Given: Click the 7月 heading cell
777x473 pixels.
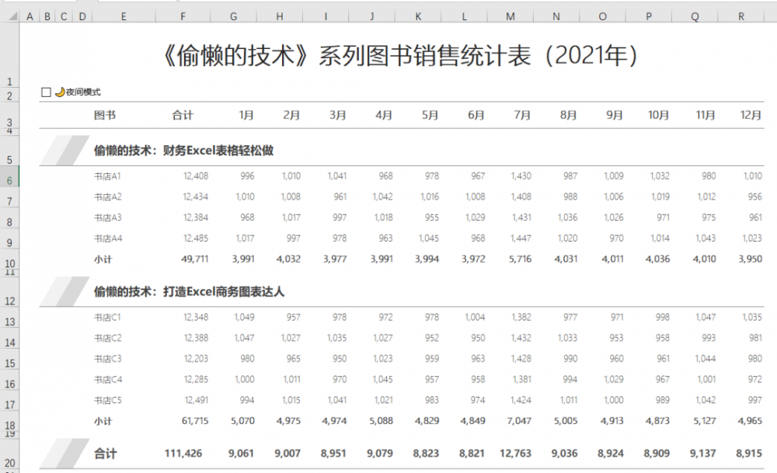Looking at the screenshot, I should point(522,116).
